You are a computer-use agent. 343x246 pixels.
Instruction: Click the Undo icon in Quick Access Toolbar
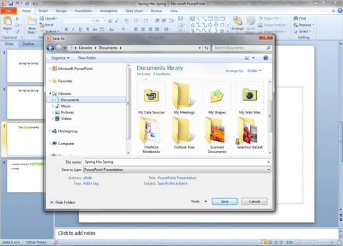[x=17, y=3]
